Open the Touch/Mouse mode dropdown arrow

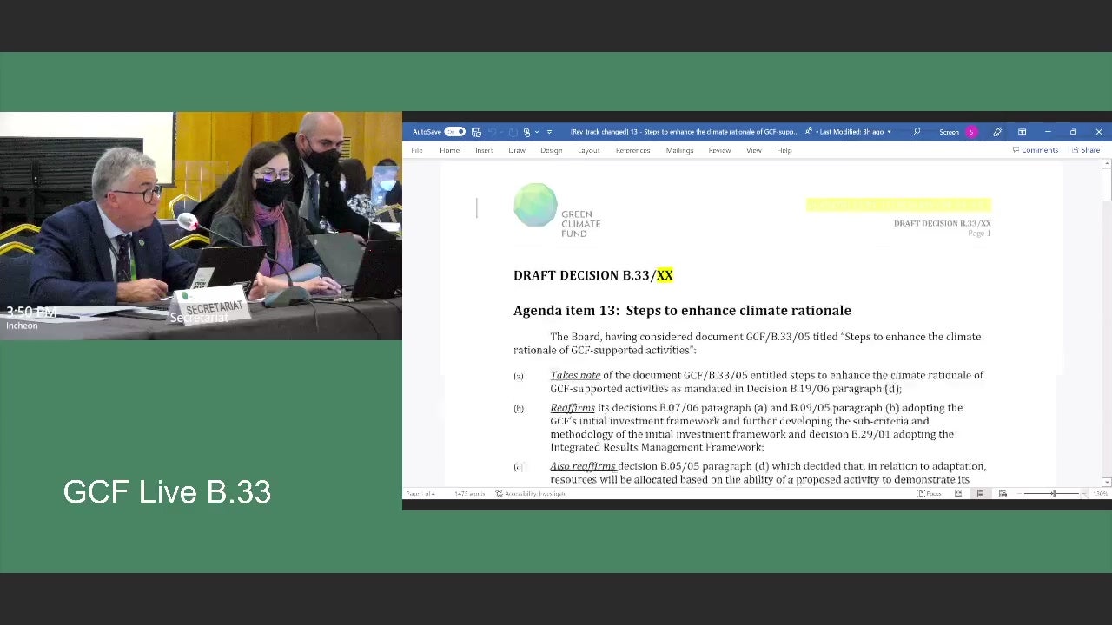click(537, 132)
